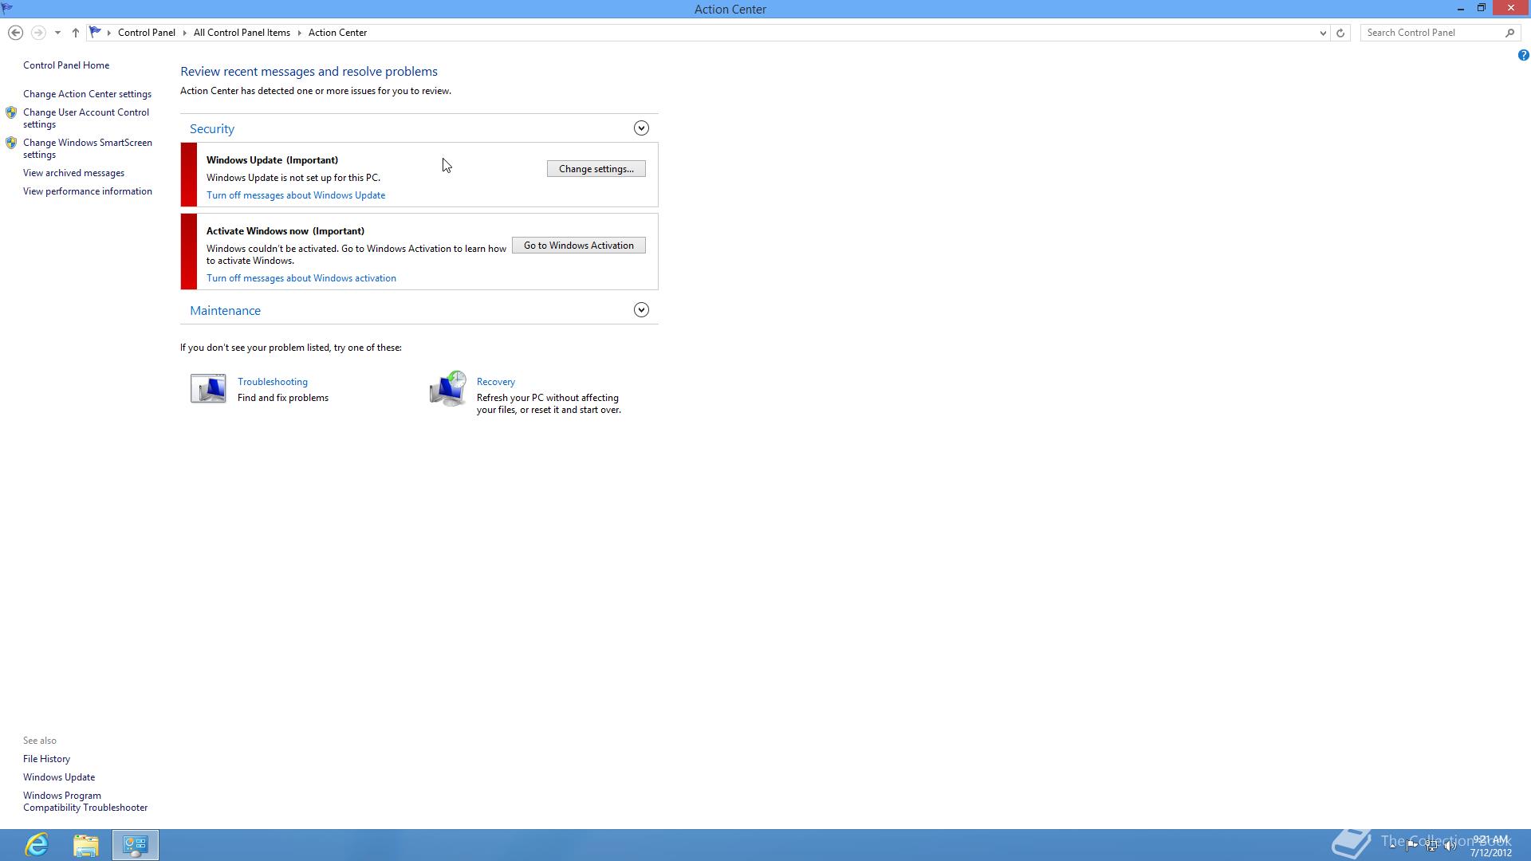Launch Internet Explorer from the taskbar

(x=37, y=845)
